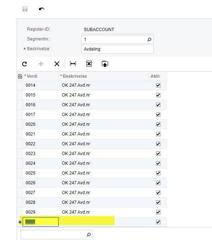This screenshot has width=212, height=240.
Task: Click the upload from file icon
Action: coord(105,64)
